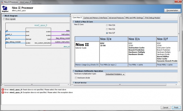The width and height of the screenshot is (183, 111).
Task: Click the Barrel Shifter feature text
Action: click(163, 57)
